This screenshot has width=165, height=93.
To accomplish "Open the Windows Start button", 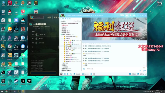I will [2, 91].
